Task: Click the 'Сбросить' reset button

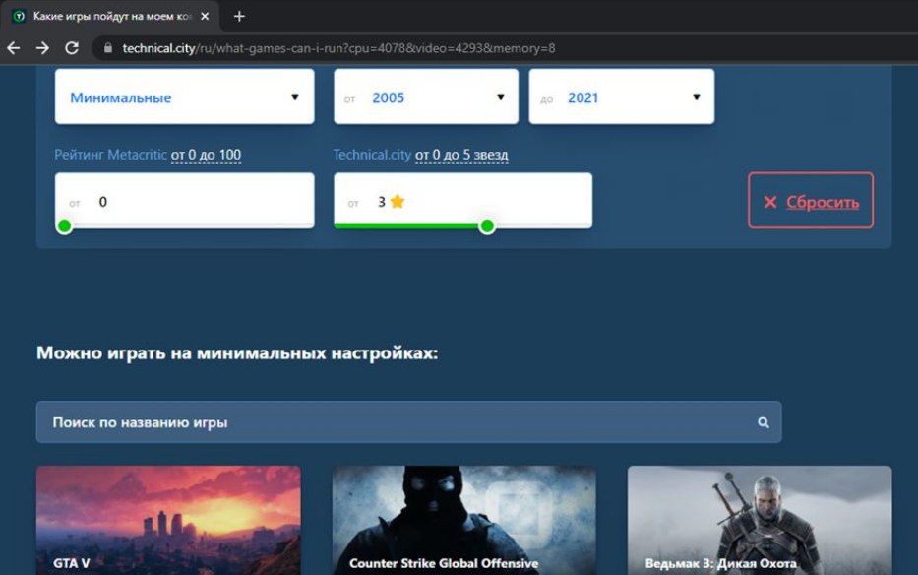Action: coord(811,201)
